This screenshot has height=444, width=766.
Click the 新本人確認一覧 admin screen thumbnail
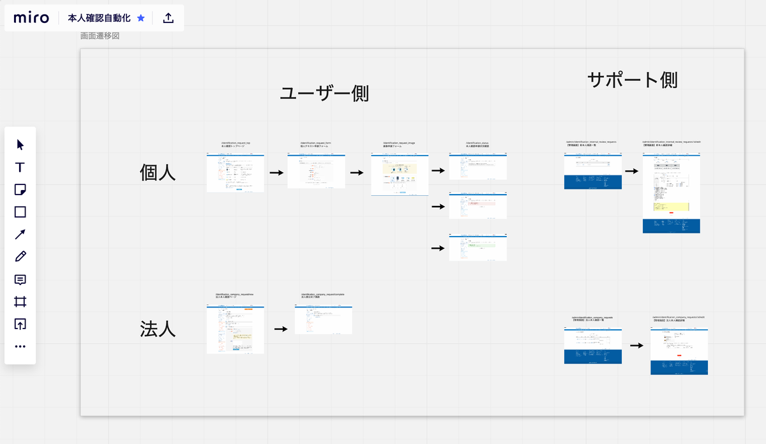pyautogui.click(x=592, y=172)
